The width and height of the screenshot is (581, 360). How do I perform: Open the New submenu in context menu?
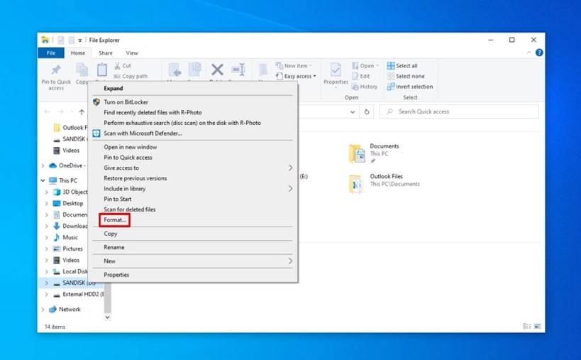coord(192,261)
